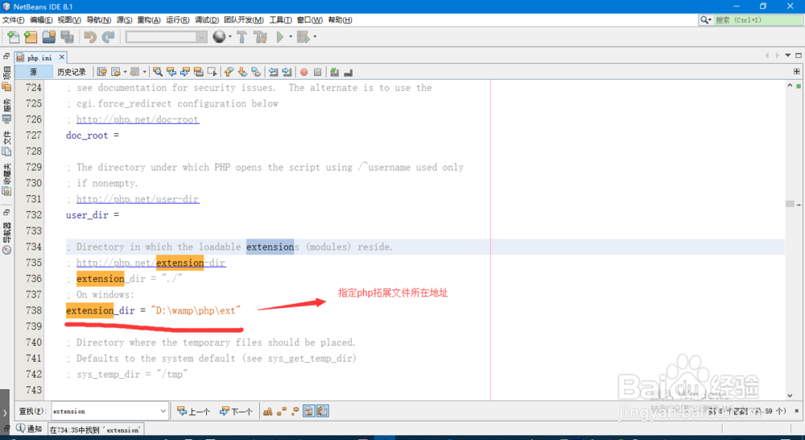805x440 pixels.
Task: Click the browser globe icon
Action: click(219, 36)
